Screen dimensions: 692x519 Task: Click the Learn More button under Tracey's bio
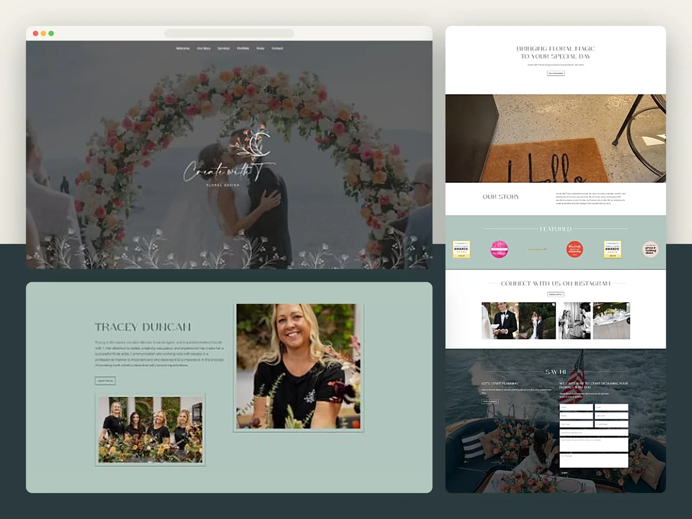point(105,381)
